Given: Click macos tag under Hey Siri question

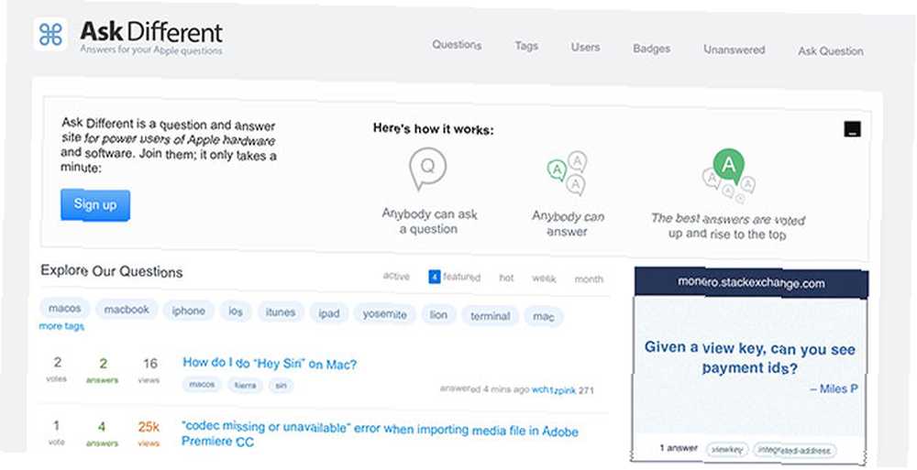Looking at the screenshot, I should pos(202,385).
